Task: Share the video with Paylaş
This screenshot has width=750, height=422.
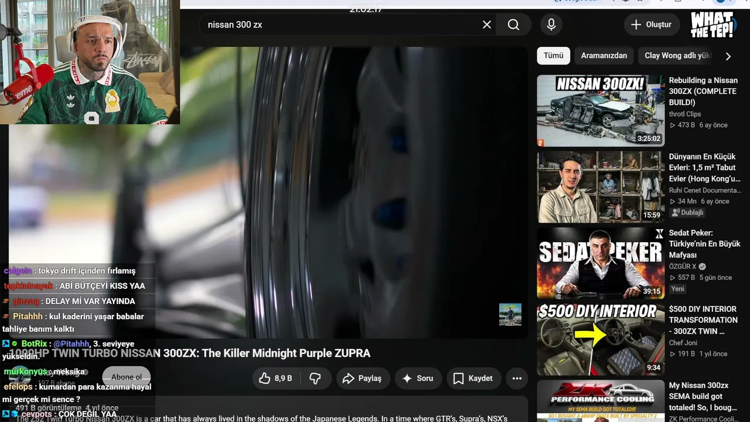Action: coord(362,379)
